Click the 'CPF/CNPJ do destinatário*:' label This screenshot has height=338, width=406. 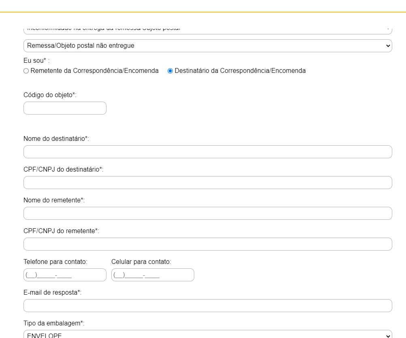pyautogui.click(x=64, y=170)
